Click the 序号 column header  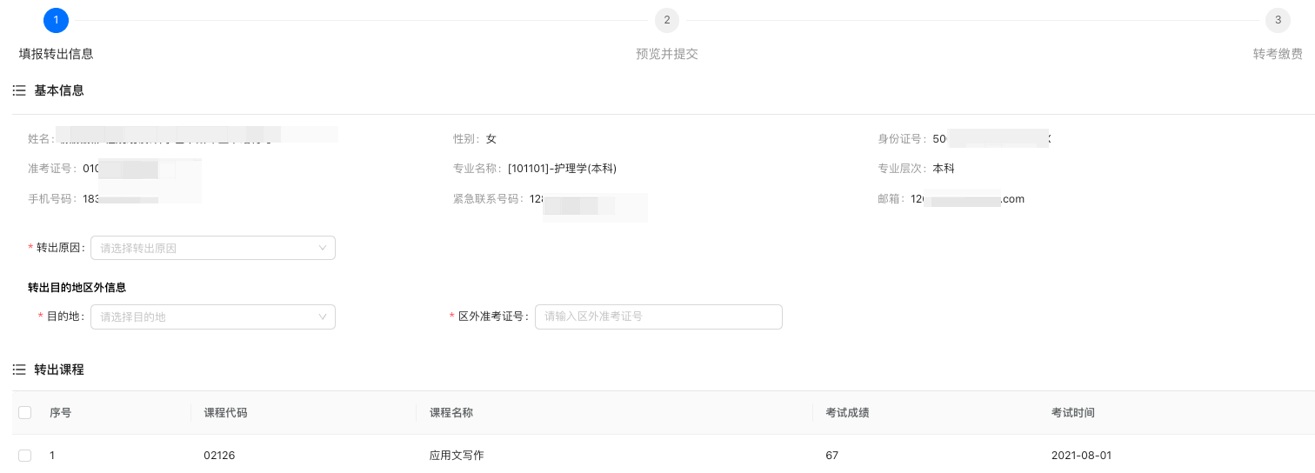point(61,413)
